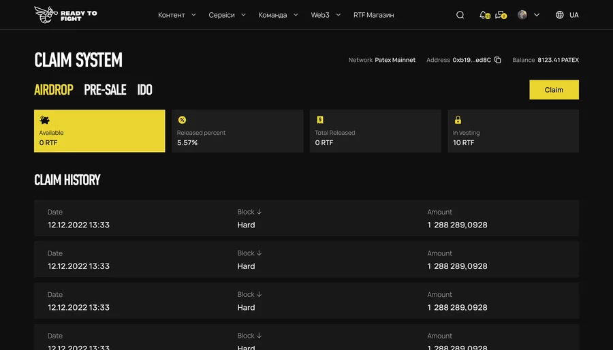Switch to the PRE-SALE tab

coord(105,90)
